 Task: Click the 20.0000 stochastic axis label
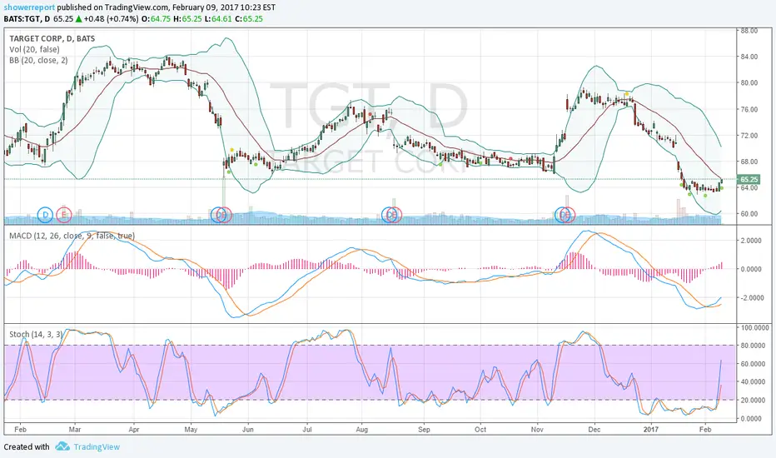pos(753,401)
